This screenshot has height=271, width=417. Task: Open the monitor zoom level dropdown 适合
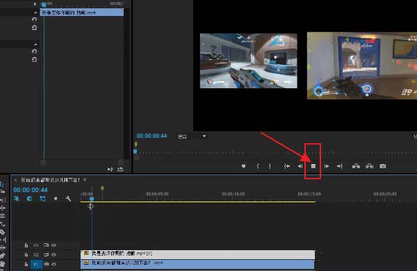tap(192, 136)
